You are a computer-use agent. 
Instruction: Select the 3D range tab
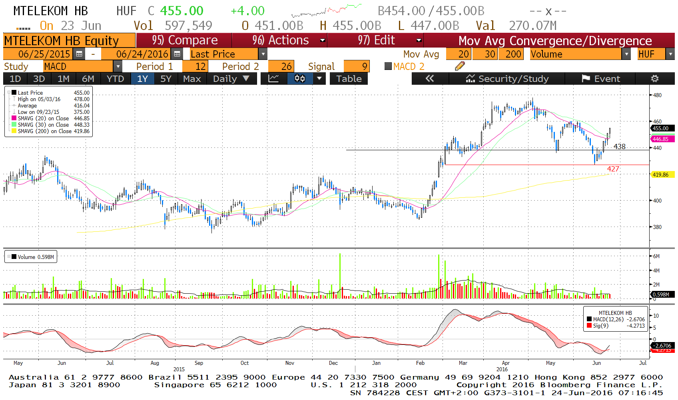coord(39,79)
